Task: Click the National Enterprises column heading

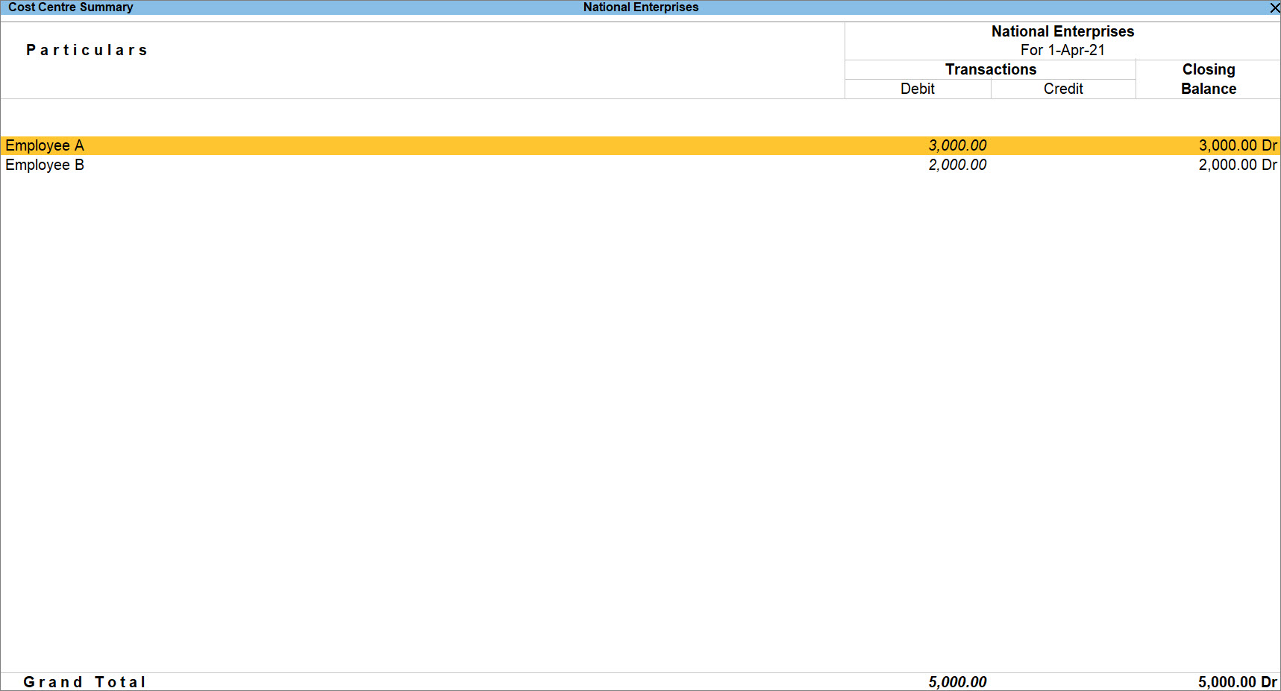Action: (1062, 31)
